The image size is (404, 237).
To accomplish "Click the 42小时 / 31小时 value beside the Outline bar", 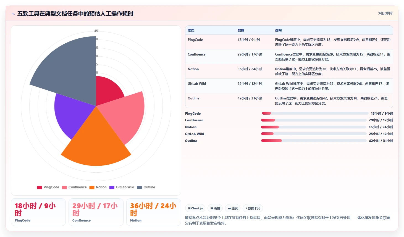I will pos(381,141).
